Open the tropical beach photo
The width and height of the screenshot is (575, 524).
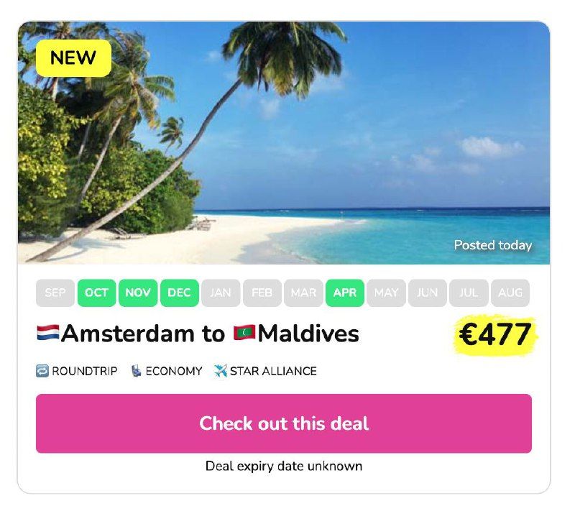pos(284,142)
